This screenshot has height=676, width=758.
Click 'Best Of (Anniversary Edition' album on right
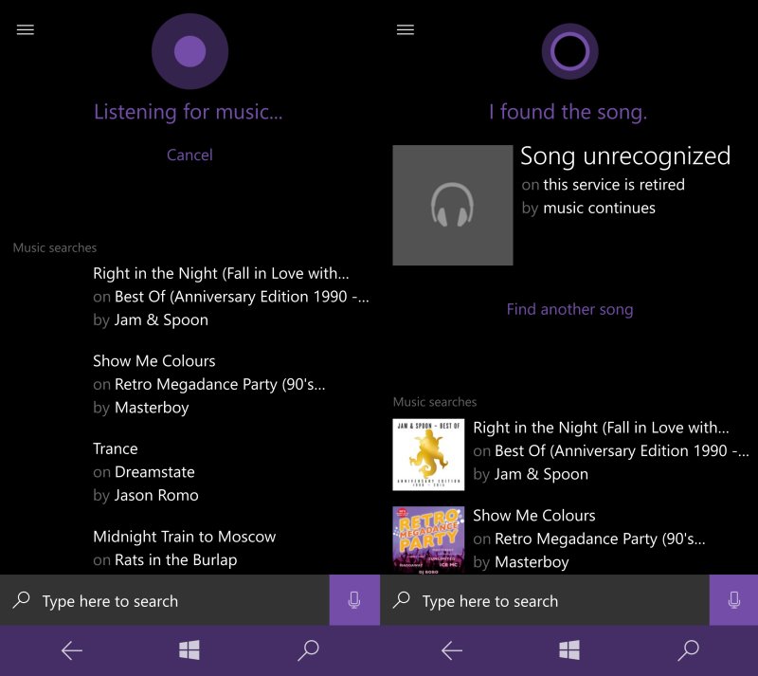coord(623,451)
